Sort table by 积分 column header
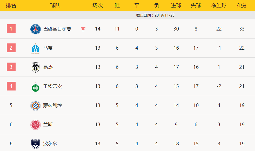This screenshot has width=255, height=151. click(242, 5)
